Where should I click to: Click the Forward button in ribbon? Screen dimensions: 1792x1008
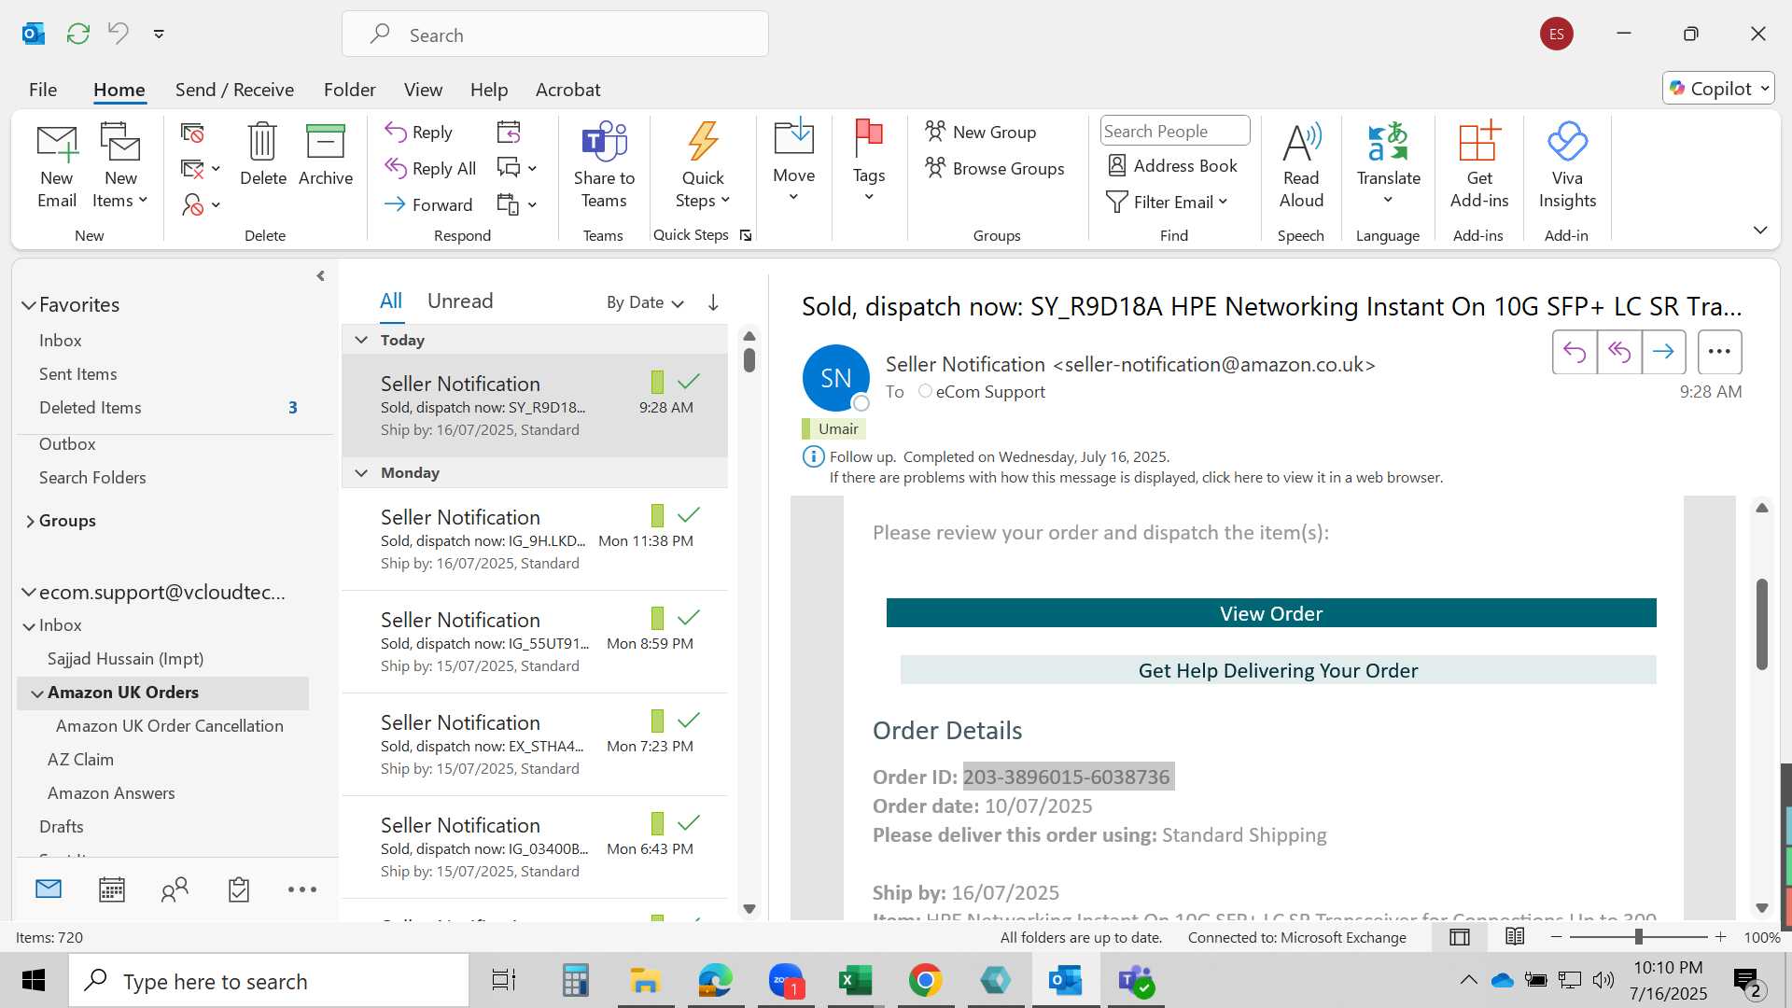428,204
